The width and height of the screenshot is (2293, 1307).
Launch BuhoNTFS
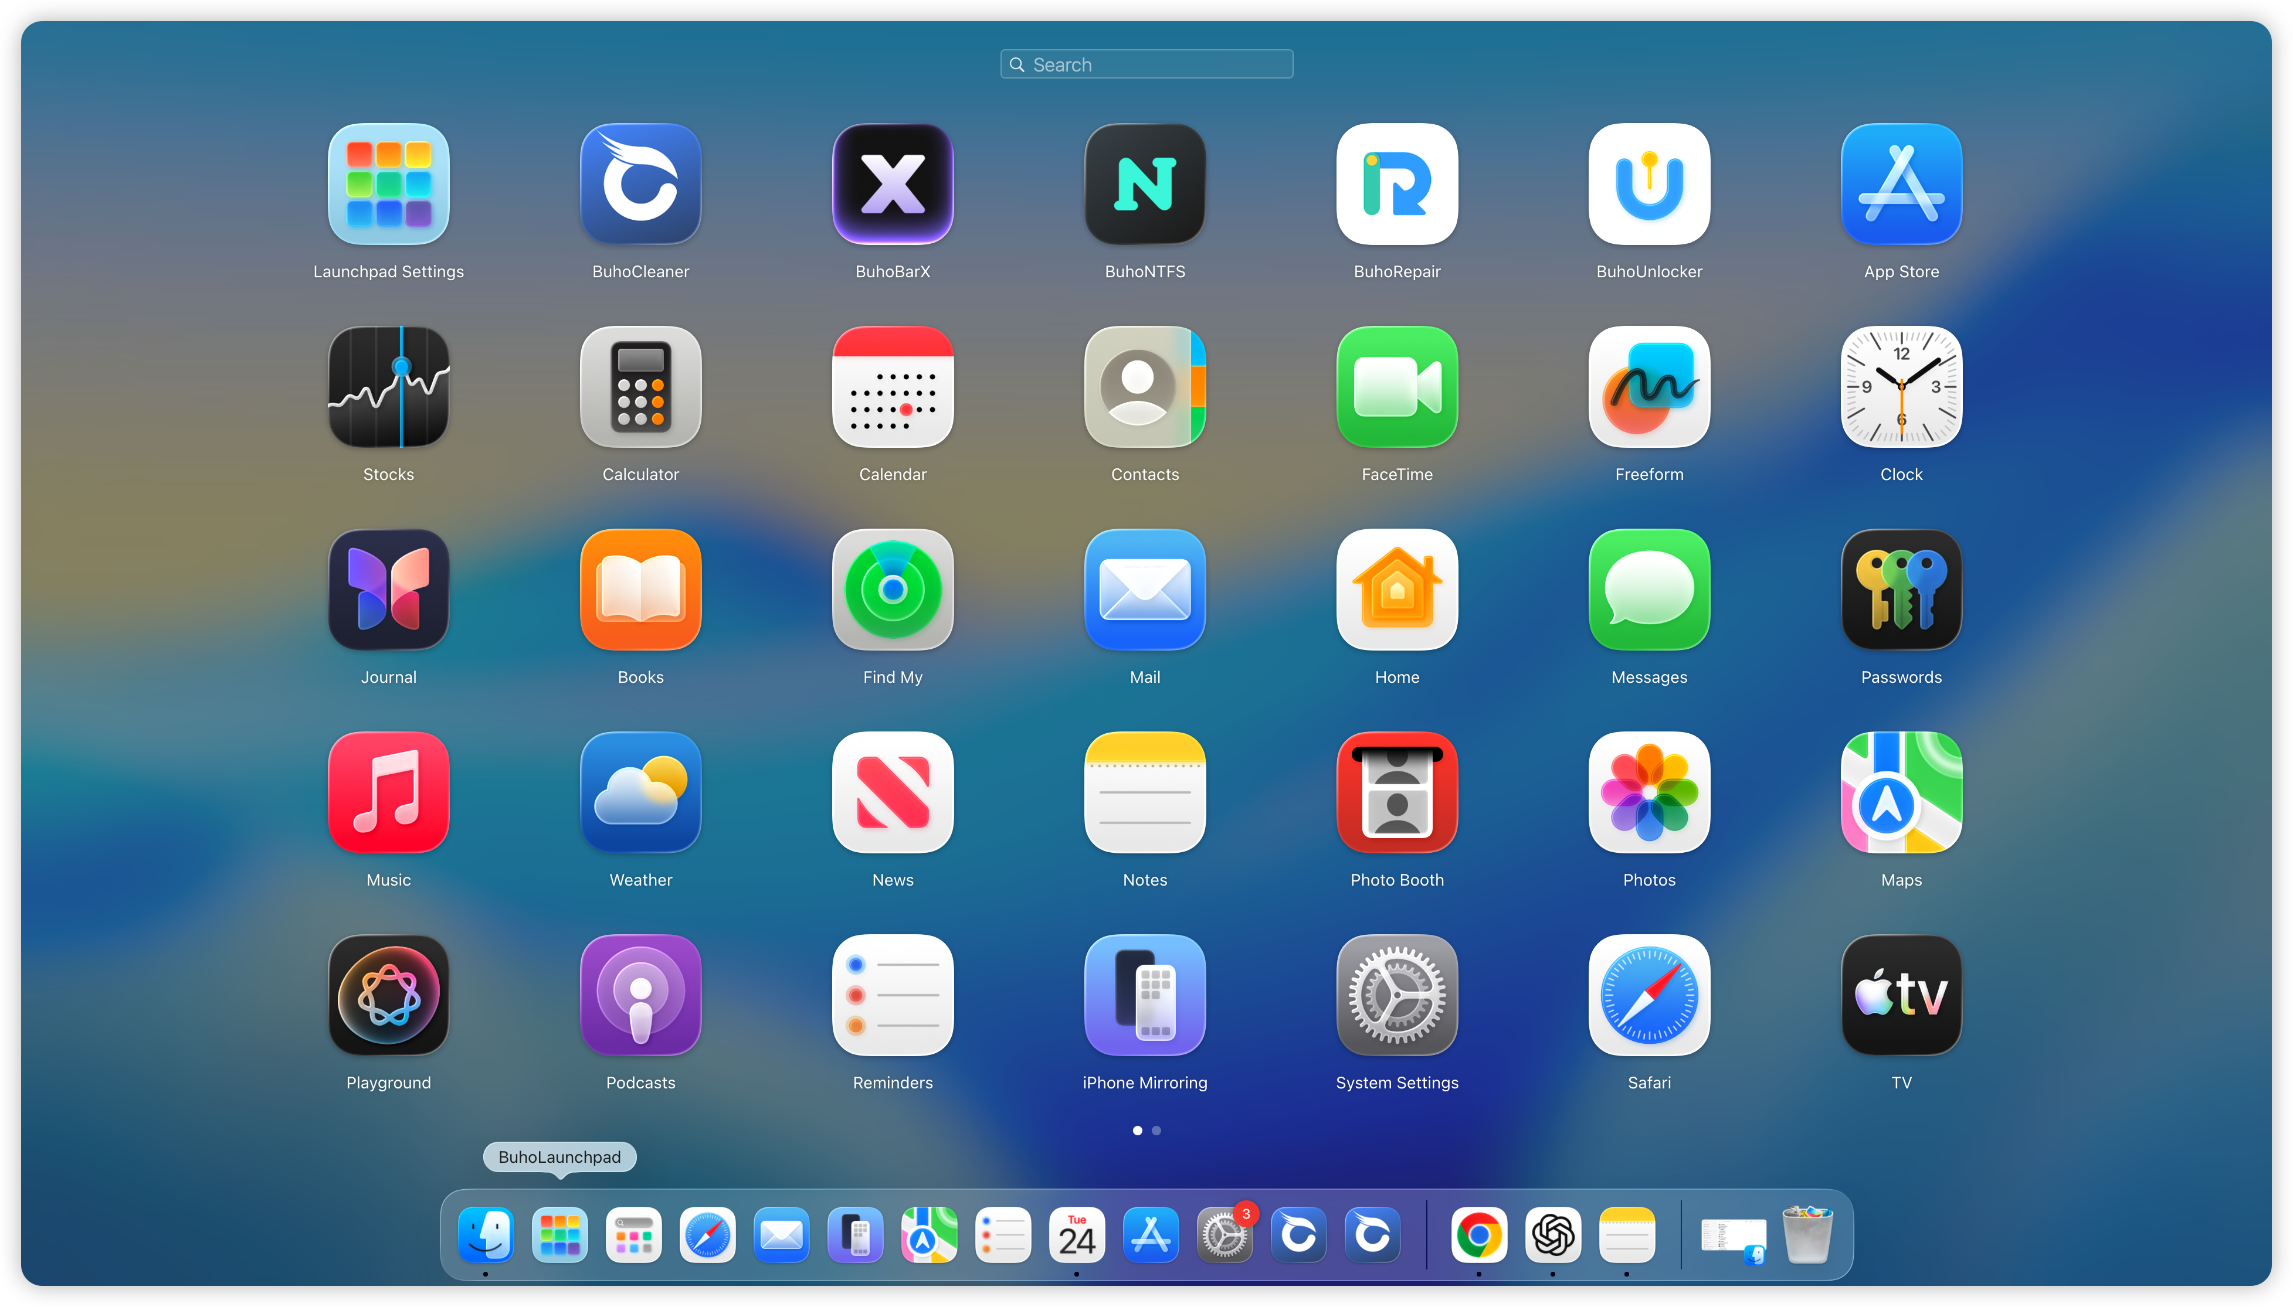[x=1145, y=184]
